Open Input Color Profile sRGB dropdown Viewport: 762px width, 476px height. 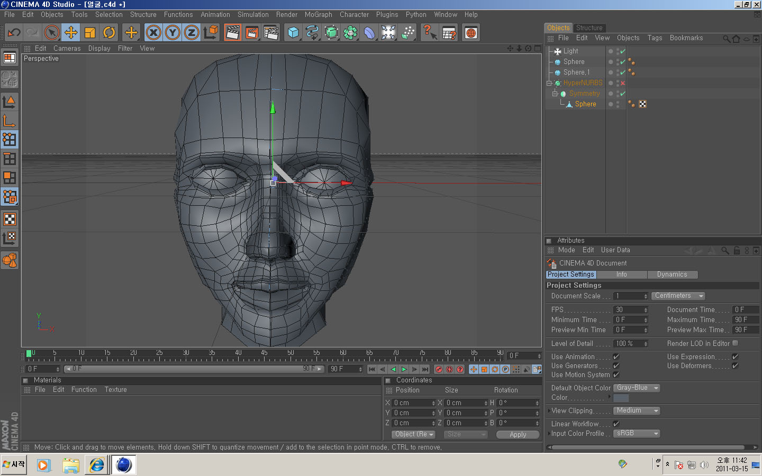tap(637, 434)
